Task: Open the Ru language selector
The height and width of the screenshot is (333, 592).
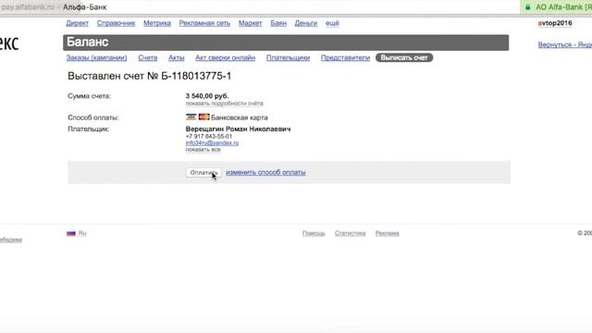Action: click(82, 233)
